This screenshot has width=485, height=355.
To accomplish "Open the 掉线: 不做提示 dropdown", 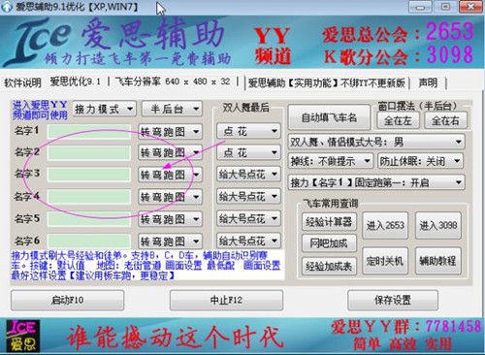I will (330, 161).
